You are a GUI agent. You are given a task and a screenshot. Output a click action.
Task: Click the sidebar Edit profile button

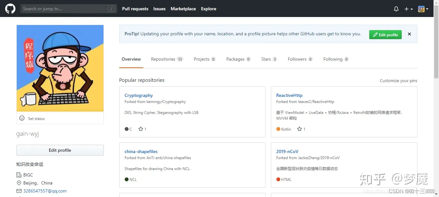pos(60,150)
